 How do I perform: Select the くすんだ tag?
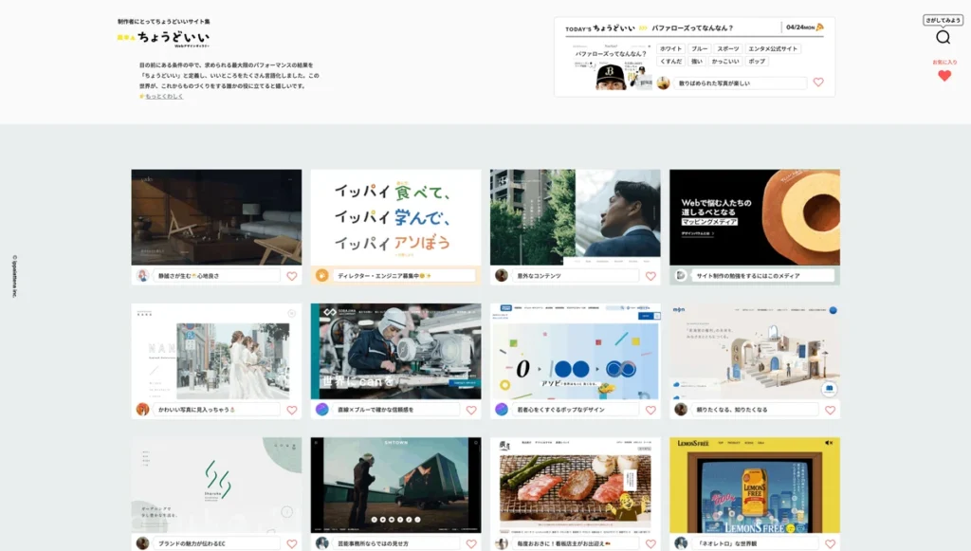(670, 62)
